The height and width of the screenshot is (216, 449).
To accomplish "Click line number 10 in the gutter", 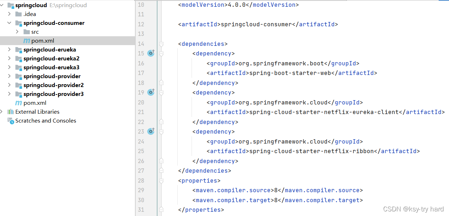I will pos(141,5).
